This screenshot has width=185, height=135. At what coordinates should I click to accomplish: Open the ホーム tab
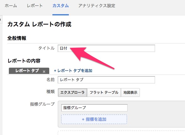11,6
